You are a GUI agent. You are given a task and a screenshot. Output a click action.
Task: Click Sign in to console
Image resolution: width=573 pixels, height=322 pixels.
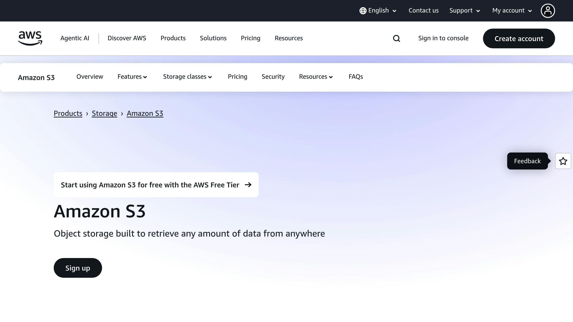(x=443, y=38)
